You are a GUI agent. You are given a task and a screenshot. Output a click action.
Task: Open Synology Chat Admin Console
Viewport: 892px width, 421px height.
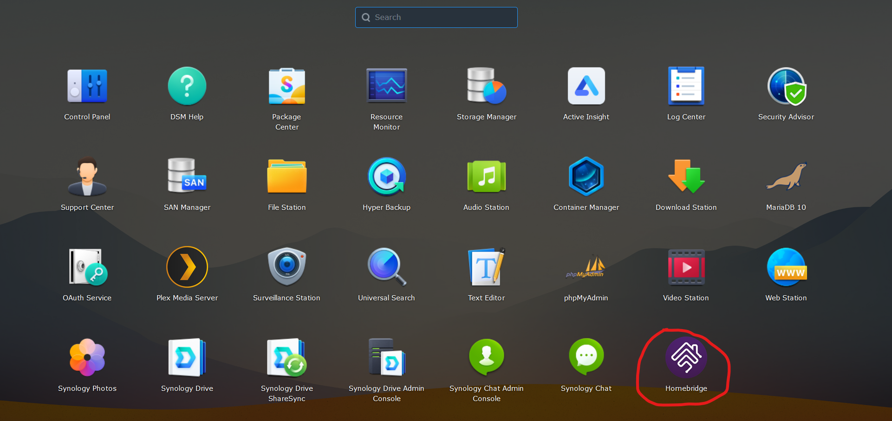(486, 358)
